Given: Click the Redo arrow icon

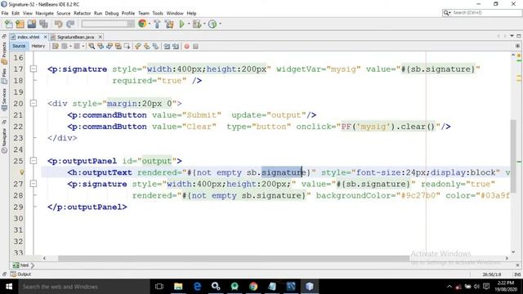Looking at the screenshot, I should pos(70,24).
